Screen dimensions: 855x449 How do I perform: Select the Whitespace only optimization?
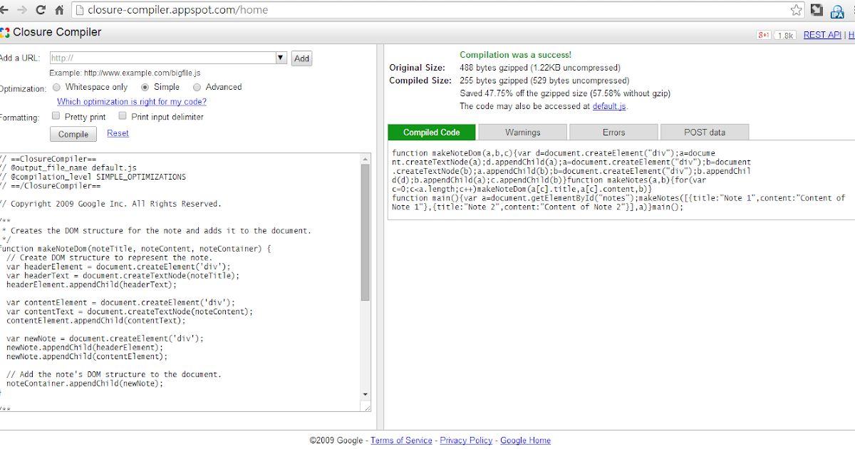[x=56, y=87]
